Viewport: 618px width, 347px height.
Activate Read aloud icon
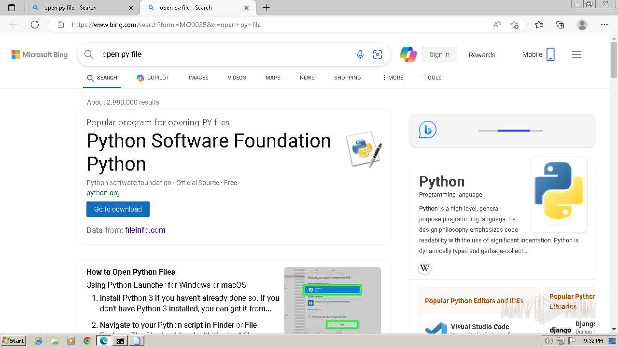pos(497,25)
